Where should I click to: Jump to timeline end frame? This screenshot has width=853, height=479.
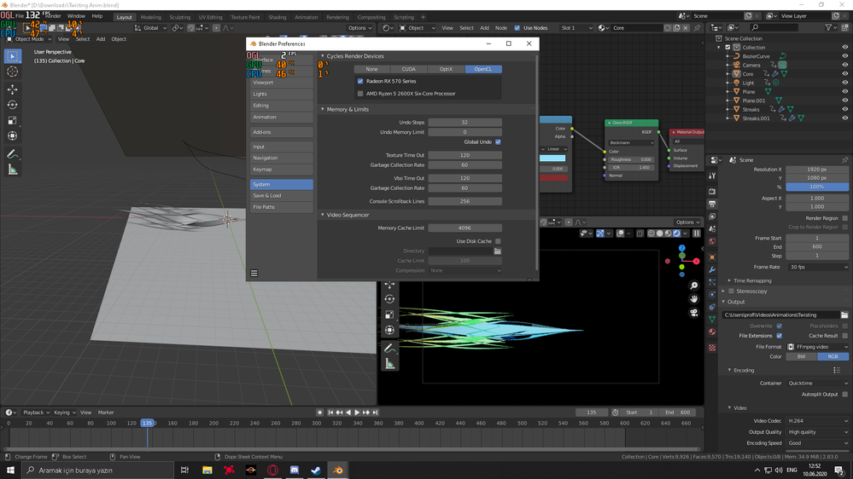pyautogui.click(x=375, y=413)
